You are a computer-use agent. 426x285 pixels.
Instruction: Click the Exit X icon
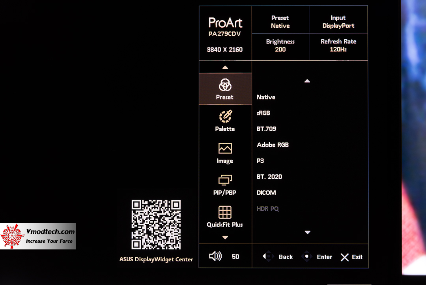344,257
